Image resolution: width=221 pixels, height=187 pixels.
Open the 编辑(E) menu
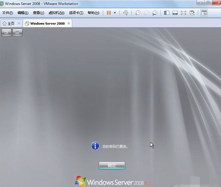pos(23,12)
